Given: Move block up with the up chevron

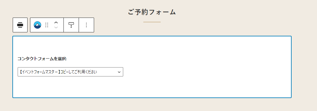Looking at the screenshot, I should point(56,23).
